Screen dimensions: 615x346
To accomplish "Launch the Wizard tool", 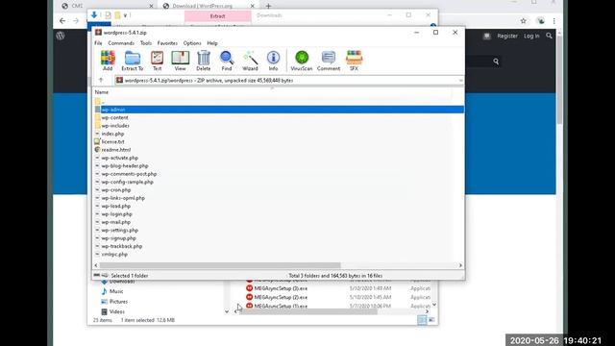I will [x=250, y=61].
